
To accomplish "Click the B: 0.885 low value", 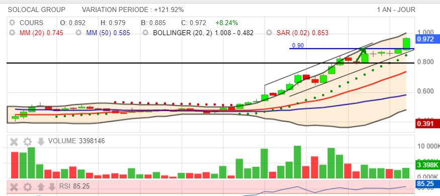I will click(x=153, y=23).
